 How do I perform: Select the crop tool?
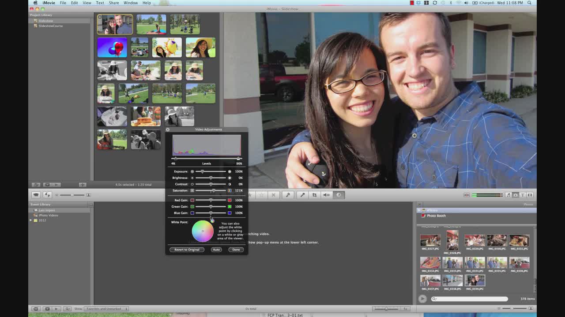[314, 195]
